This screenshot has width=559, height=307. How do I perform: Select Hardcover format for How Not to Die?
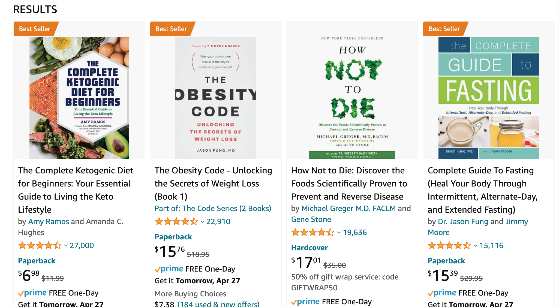[309, 248]
